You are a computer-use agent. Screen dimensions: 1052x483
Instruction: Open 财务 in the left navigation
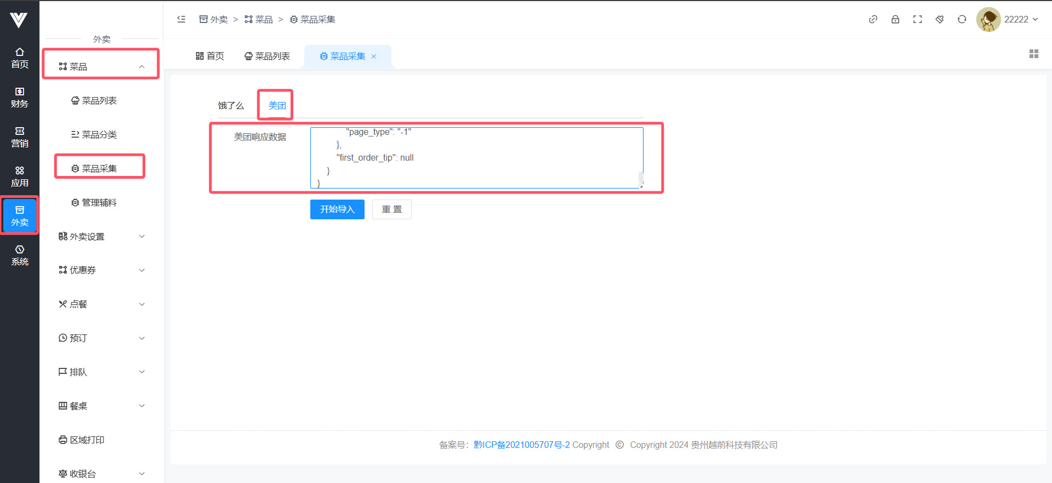[x=20, y=97]
